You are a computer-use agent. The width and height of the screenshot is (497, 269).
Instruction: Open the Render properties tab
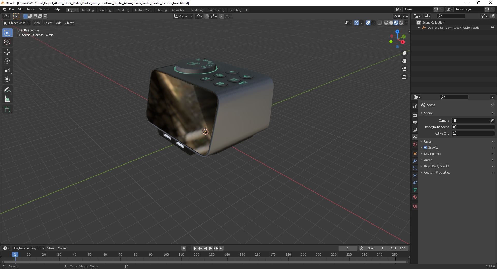click(415, 115)
